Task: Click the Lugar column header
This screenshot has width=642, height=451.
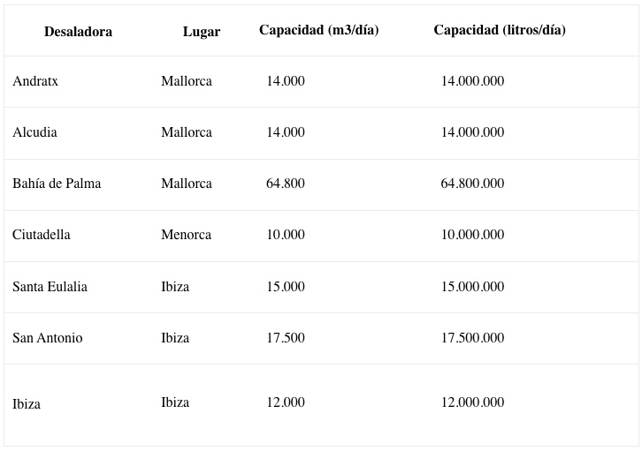Action: click(202, 32)
